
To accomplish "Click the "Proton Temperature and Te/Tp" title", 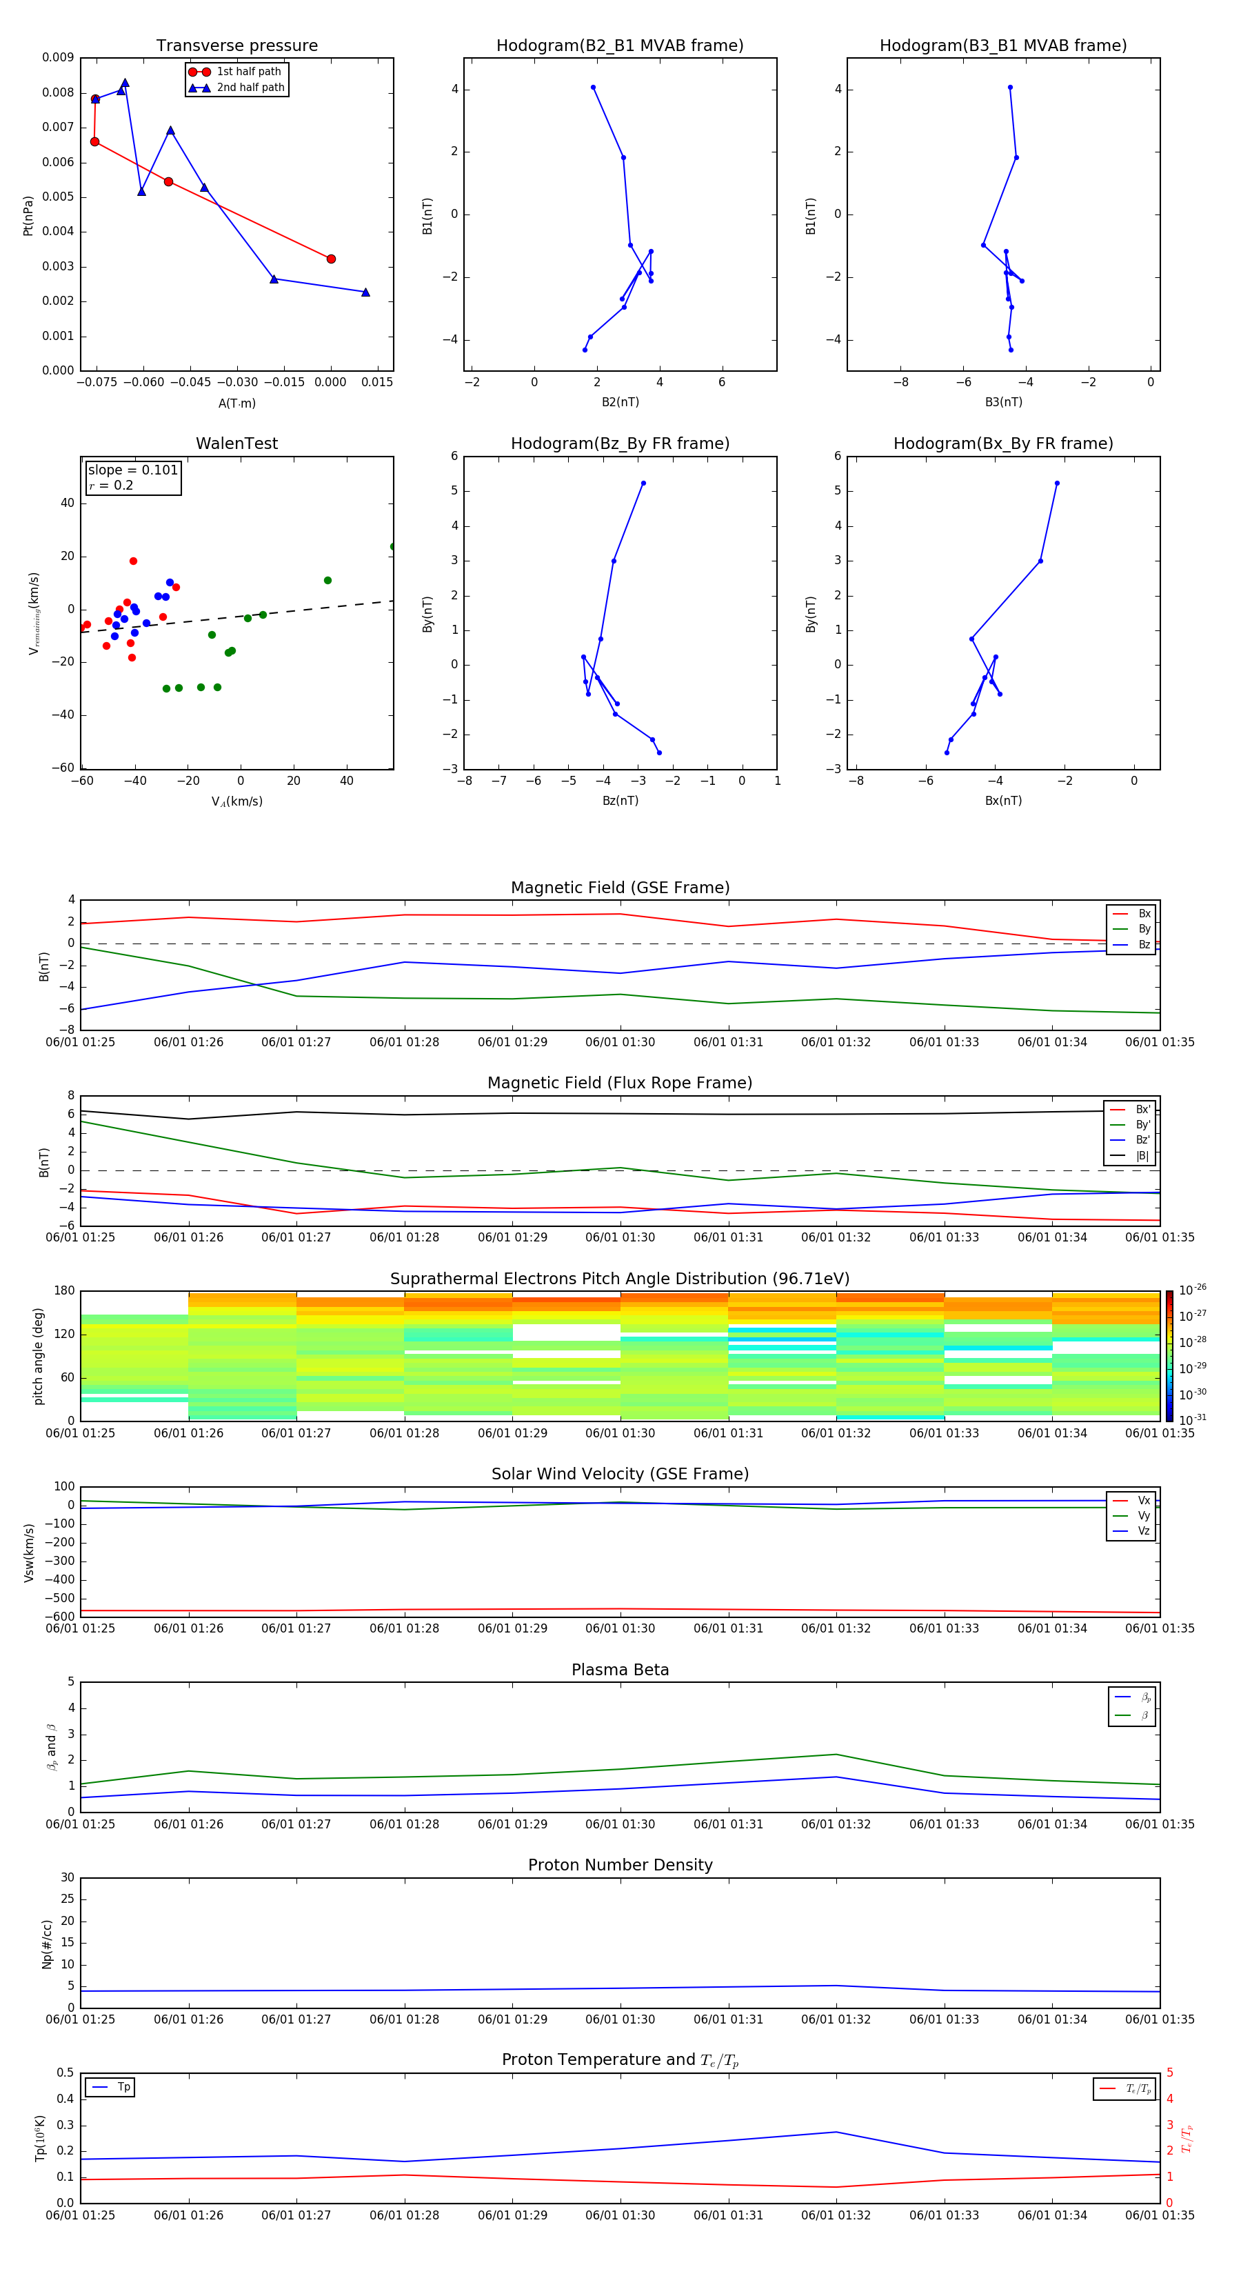I will coord(620,2060).
